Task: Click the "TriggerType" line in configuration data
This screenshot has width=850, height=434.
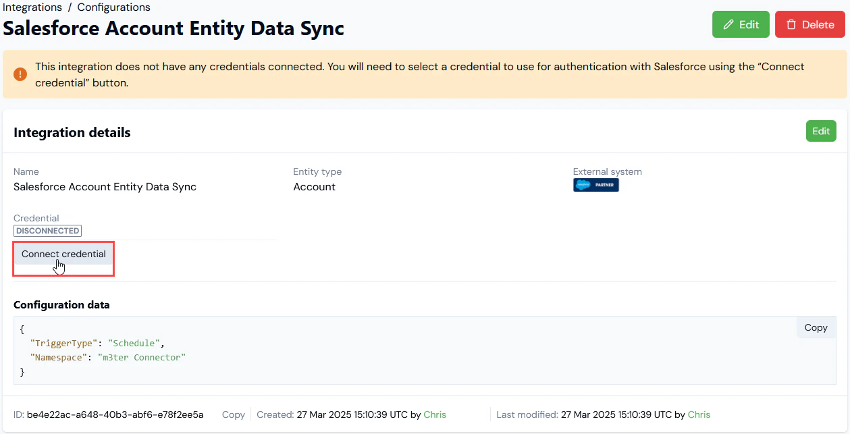Action: 98,343
